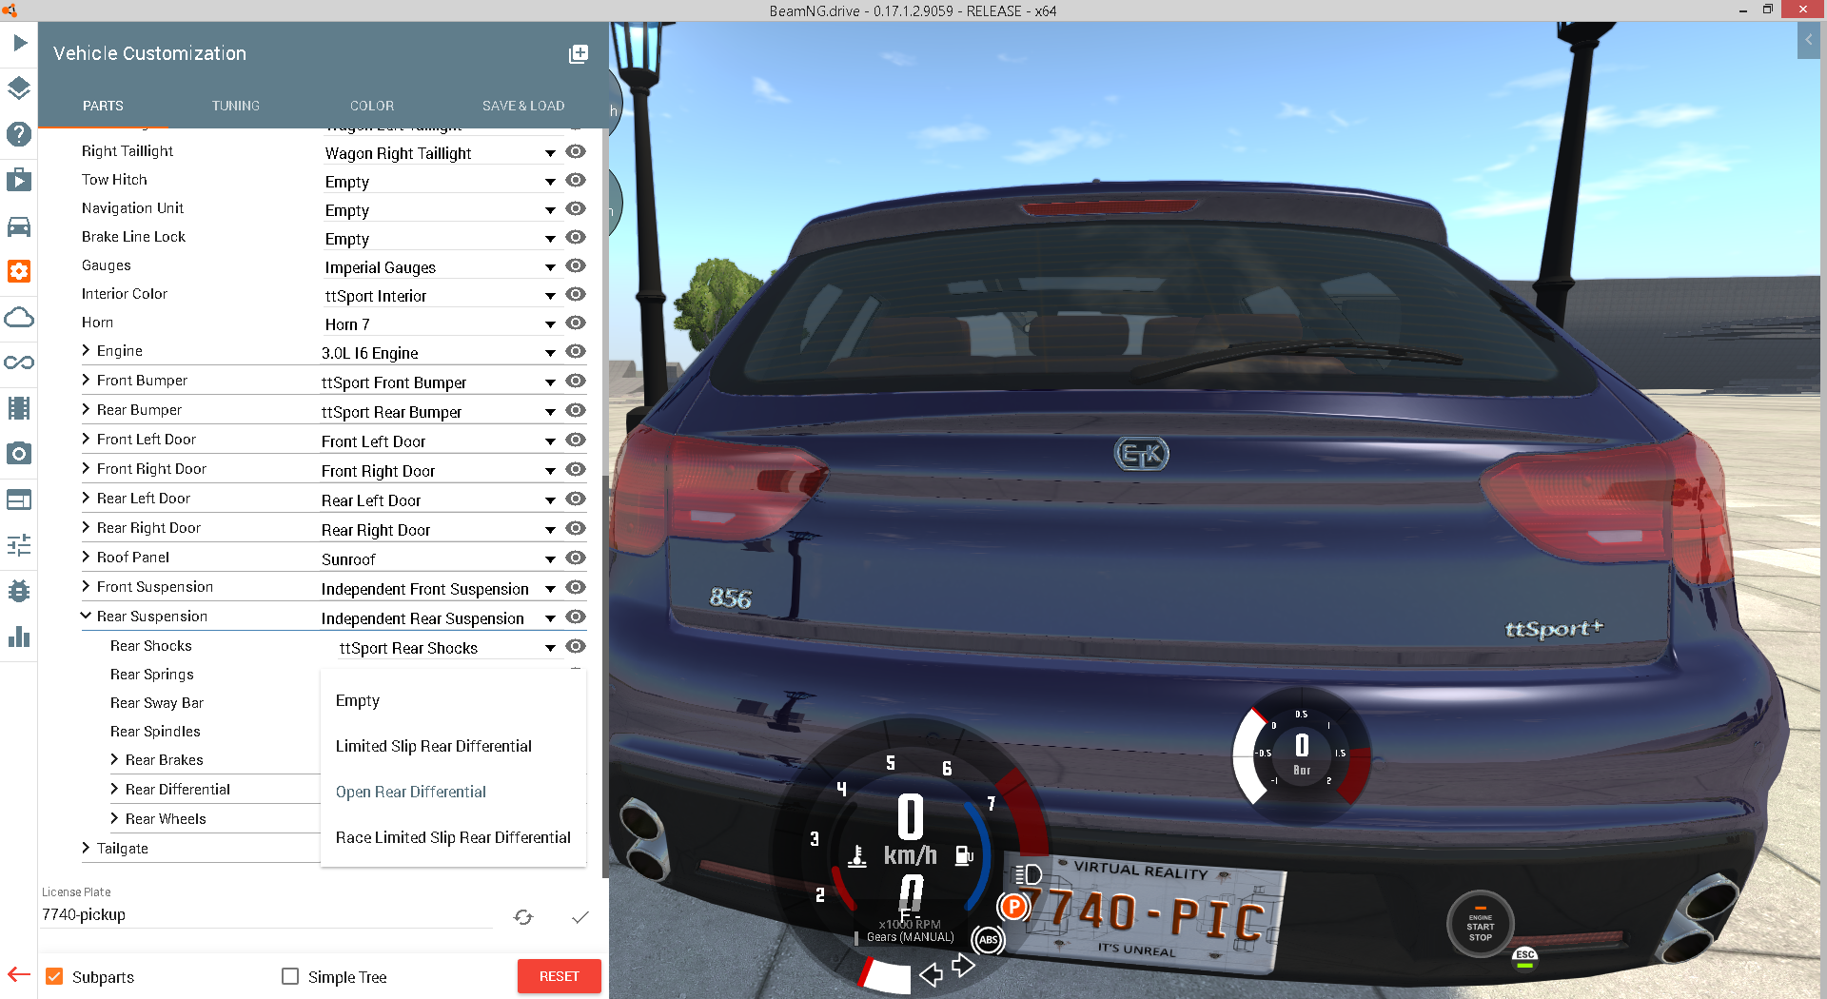Click the parking brake P indicator
The height and width of the screenshot is (999, 1827).
[x=1013, y=907]
